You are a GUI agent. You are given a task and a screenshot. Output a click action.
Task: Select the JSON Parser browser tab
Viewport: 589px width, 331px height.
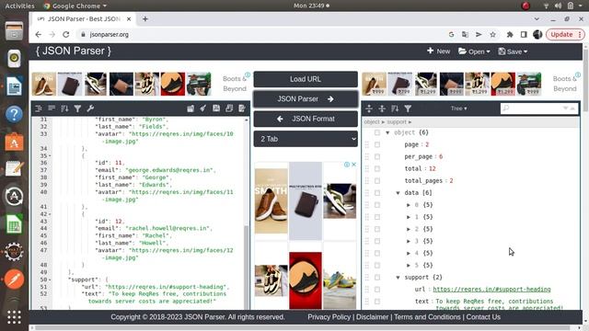pos(85,19)
